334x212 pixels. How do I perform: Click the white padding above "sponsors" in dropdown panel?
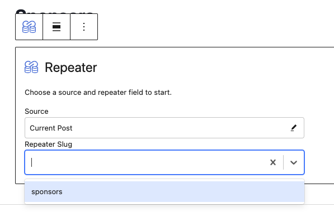pos(164,180)
